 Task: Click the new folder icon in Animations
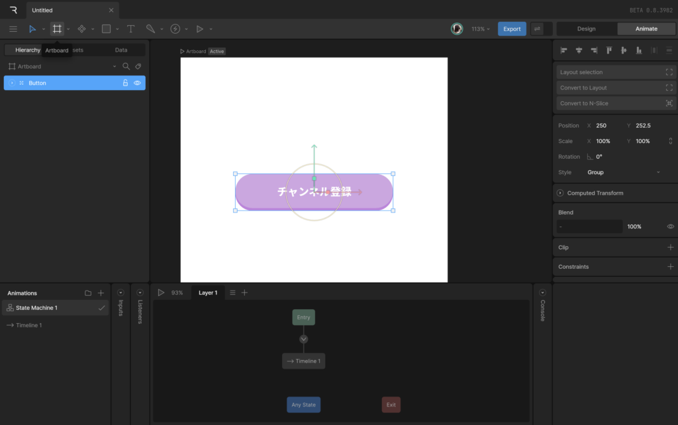pos(88,293)
